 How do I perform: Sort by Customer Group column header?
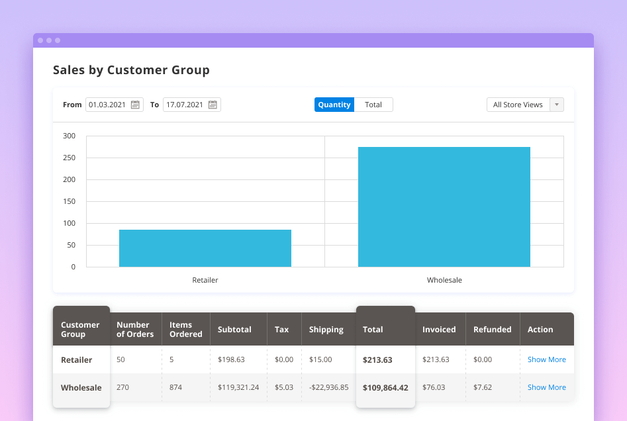point(80,330)
